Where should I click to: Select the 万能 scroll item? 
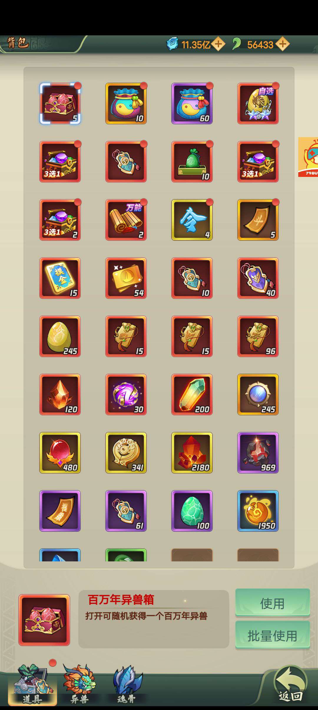(126, 220)
